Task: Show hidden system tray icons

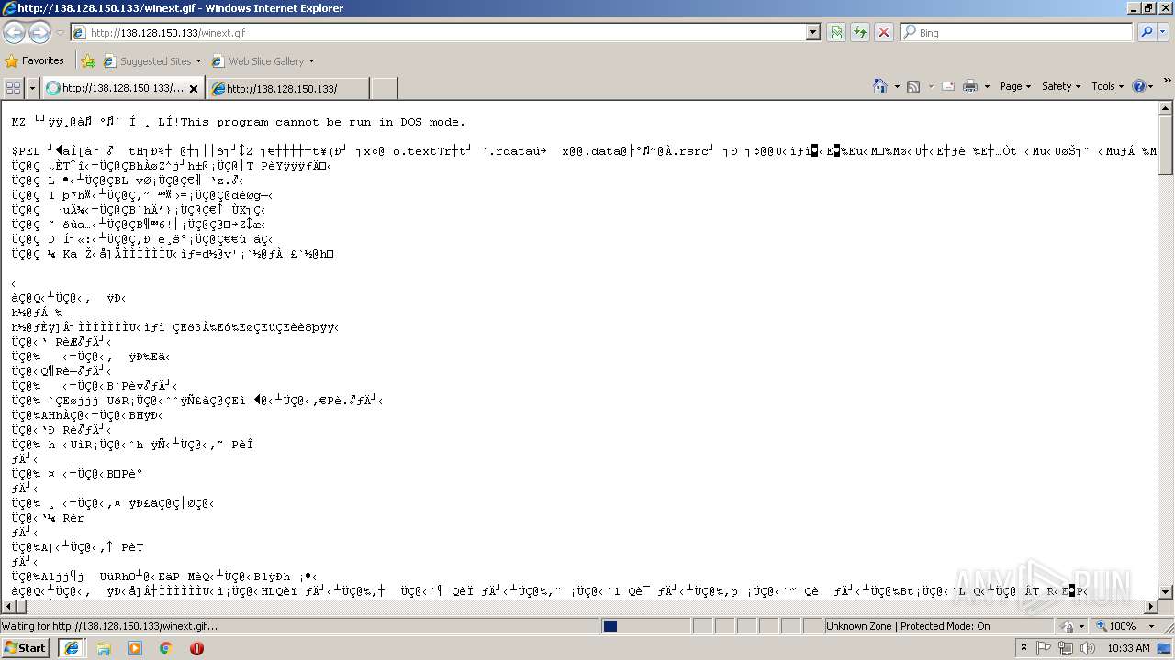Action: click(x=1024, y=648)
